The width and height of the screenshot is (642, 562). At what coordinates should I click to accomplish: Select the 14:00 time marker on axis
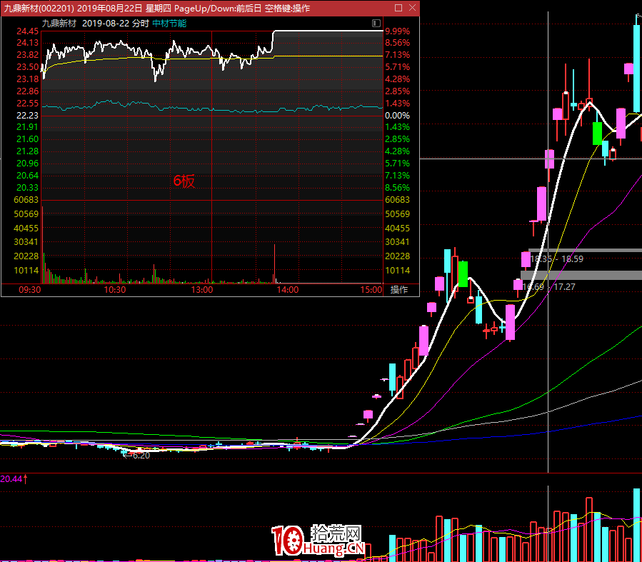point(287,290)
